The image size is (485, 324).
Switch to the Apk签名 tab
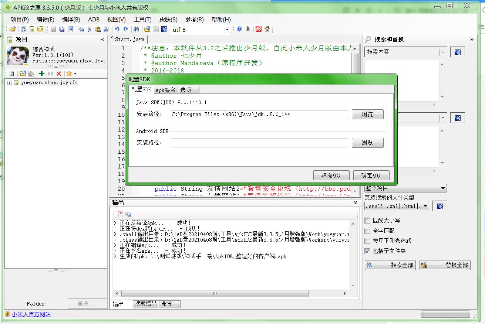click(165, 90)
